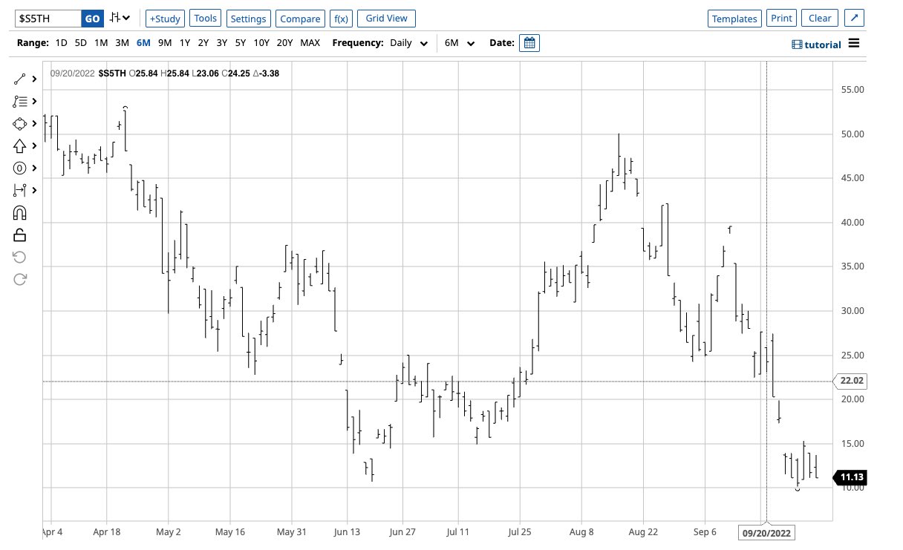Open the Frequency Daily dropdown

409,43
